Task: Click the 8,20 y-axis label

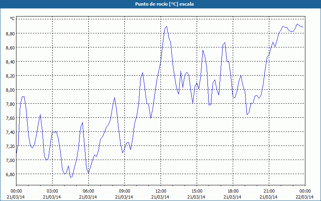Action: tap(10, 76)
